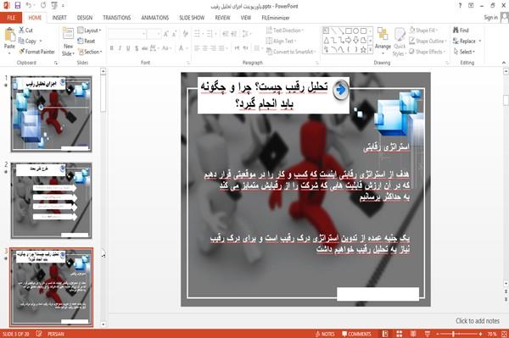The height and width of the screenshot is (338, 509).
Task: Start Slide Show from status bar icon
Action: [x=428, y=334]
